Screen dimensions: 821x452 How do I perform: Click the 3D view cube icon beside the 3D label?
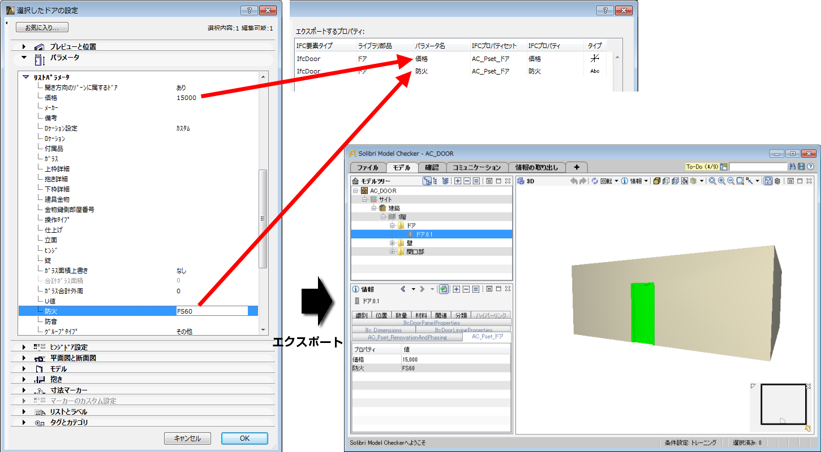pyautogui.click(x=521, y=181)
